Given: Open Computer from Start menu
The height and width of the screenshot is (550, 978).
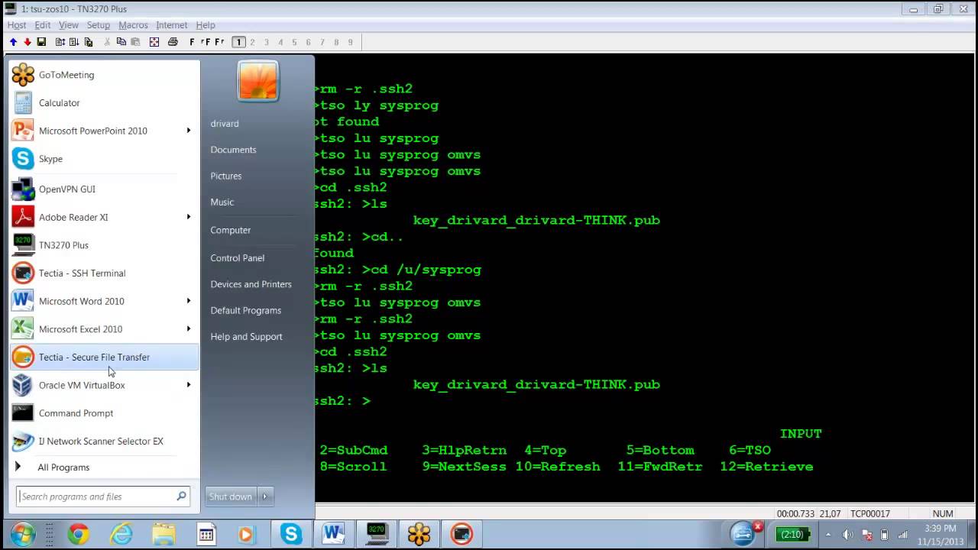Looking at the screenshot, I should click(231, 230).
